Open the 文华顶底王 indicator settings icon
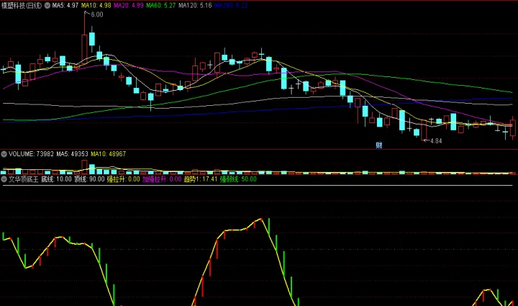The height and width of the screenshot is (306, 518). 4,179
